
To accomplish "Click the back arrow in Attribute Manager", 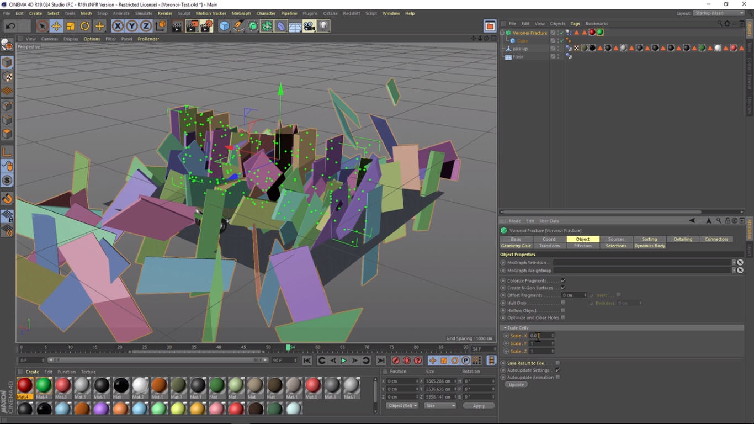I will (x=692, y=221).
